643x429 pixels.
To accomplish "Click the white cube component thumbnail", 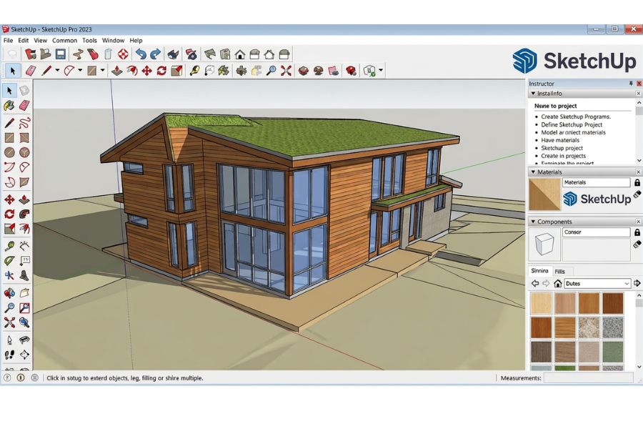I will click(x=544, y=245).
